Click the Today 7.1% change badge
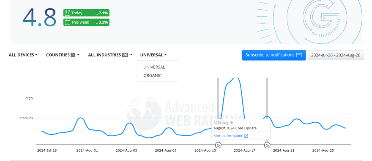 pos(86,13)
